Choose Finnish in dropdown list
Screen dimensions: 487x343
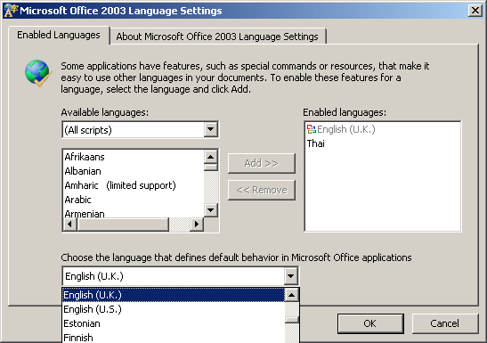click(174, 338)
